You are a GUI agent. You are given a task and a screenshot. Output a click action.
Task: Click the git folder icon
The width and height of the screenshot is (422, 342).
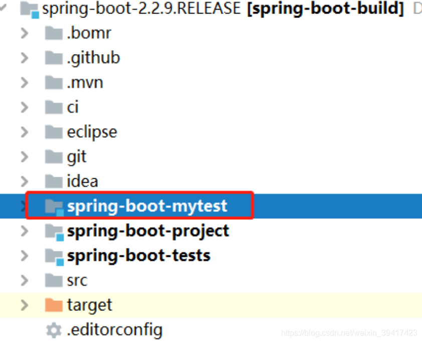click(x=54, y=157)
